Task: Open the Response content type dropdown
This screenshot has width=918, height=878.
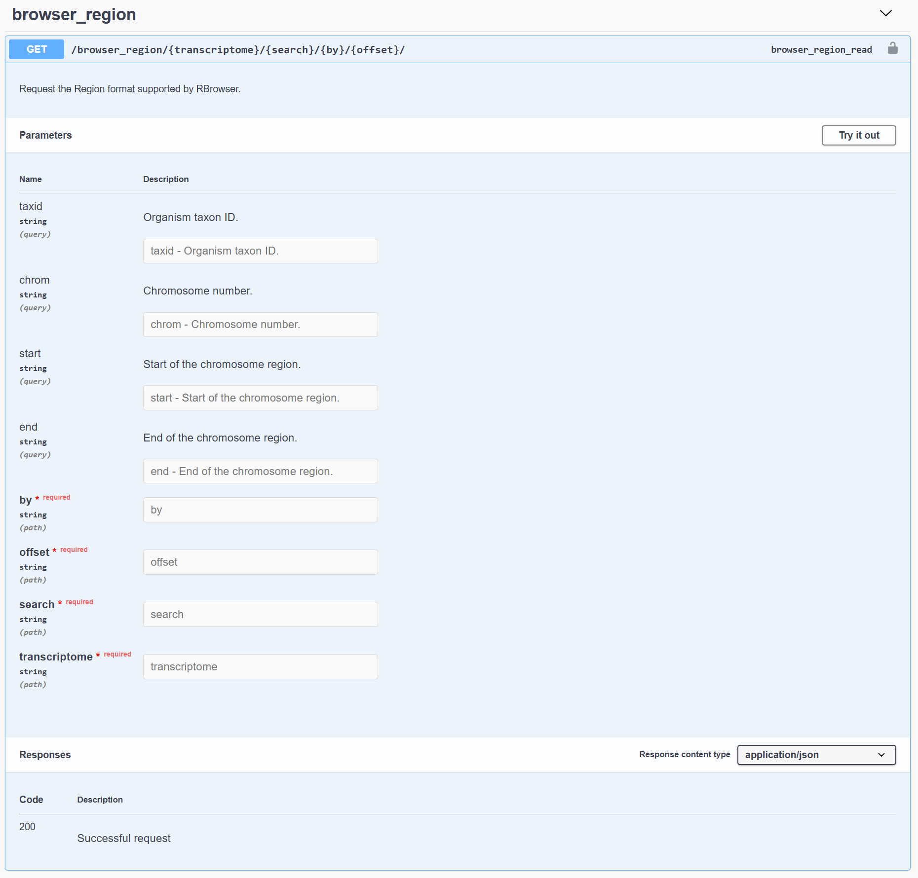Action: (x=816, y=755)
